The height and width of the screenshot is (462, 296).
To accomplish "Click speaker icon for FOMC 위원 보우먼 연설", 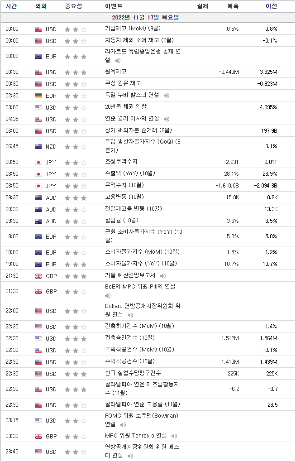I will (123, 425).
